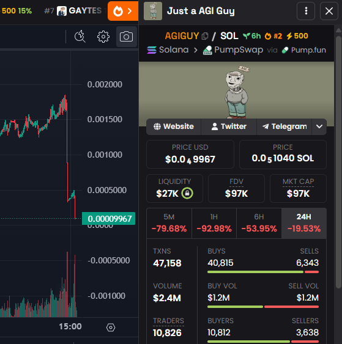Click the Solana chain label
The height and width of the screenshot is (344, 342).
tap(168, 50)
